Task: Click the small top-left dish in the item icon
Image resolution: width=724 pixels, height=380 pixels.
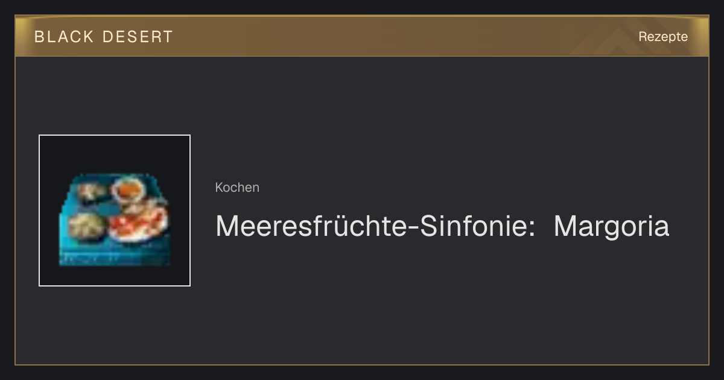Action: click(x=92, y=192)
